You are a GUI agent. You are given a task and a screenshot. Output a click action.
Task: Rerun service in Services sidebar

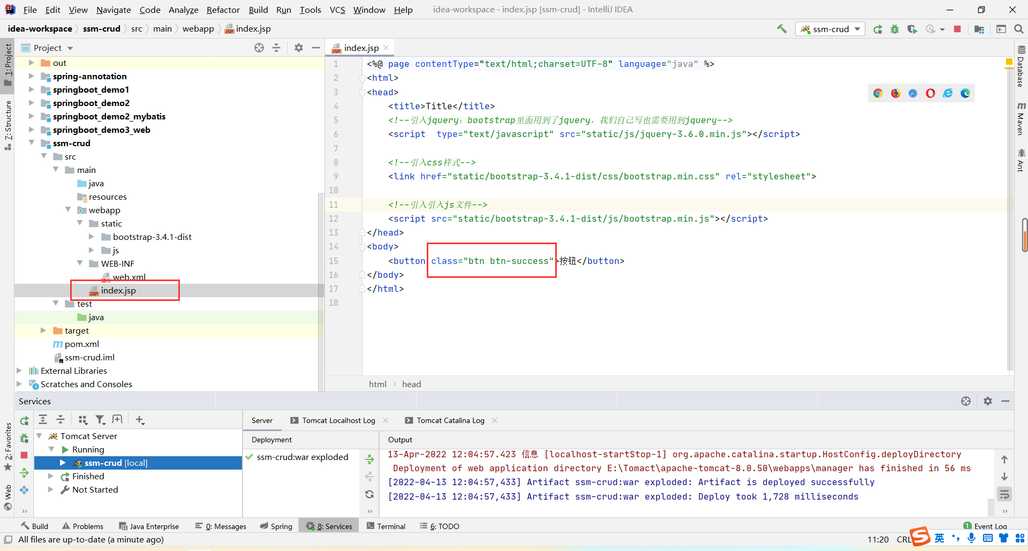pos(24,421)
